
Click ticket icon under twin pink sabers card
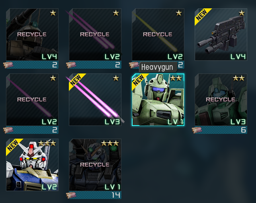point(71,65)
